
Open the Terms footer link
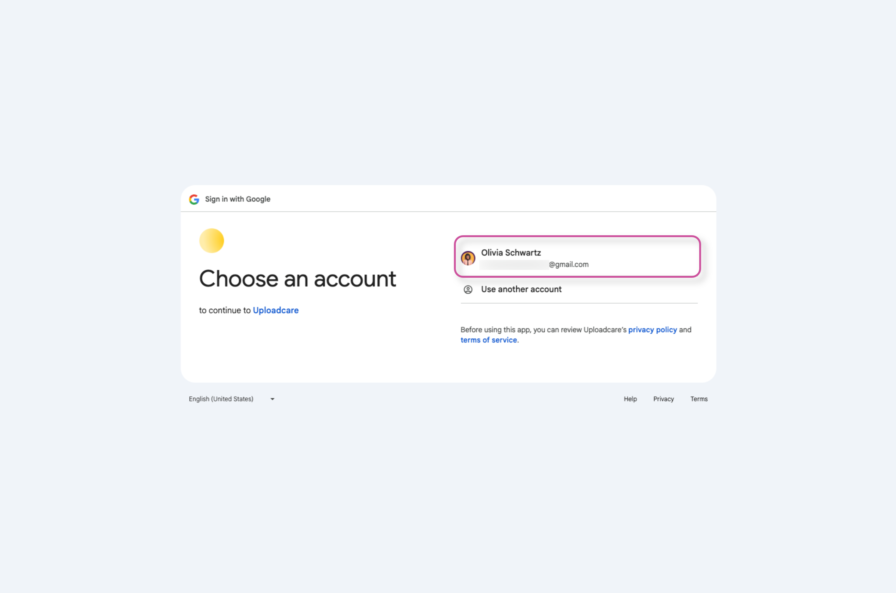click(698, 399)
